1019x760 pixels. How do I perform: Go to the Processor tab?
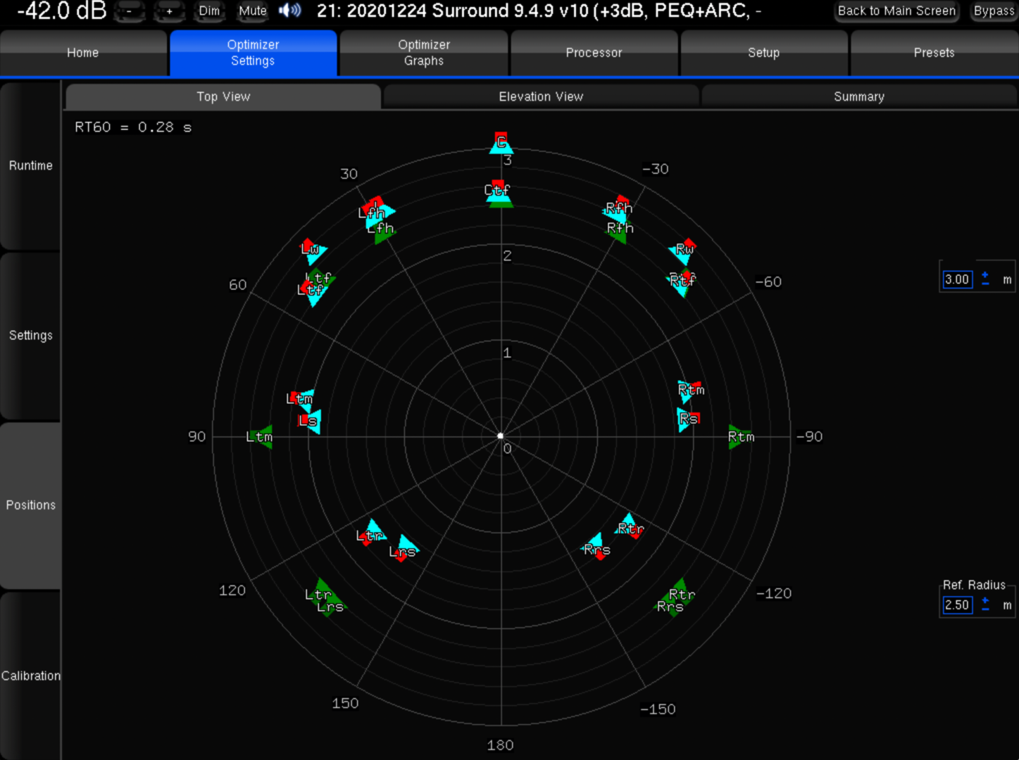click(x=594, y=53)
